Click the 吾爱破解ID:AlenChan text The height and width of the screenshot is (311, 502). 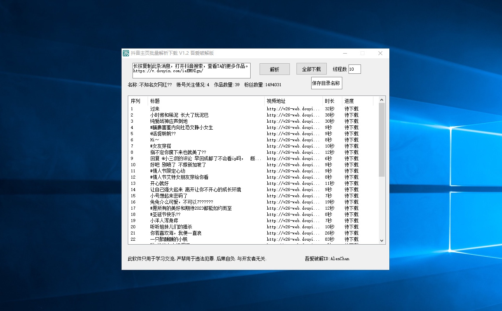pos(327,259)
